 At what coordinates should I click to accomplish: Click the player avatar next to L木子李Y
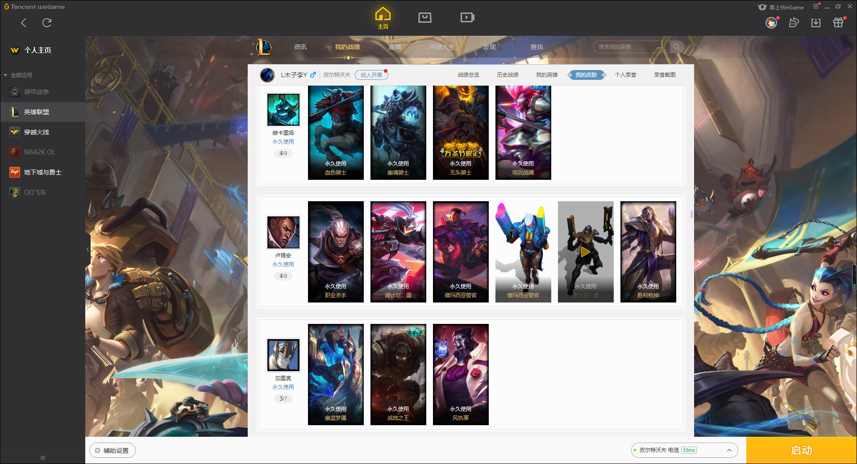click(x=267, y=75)
